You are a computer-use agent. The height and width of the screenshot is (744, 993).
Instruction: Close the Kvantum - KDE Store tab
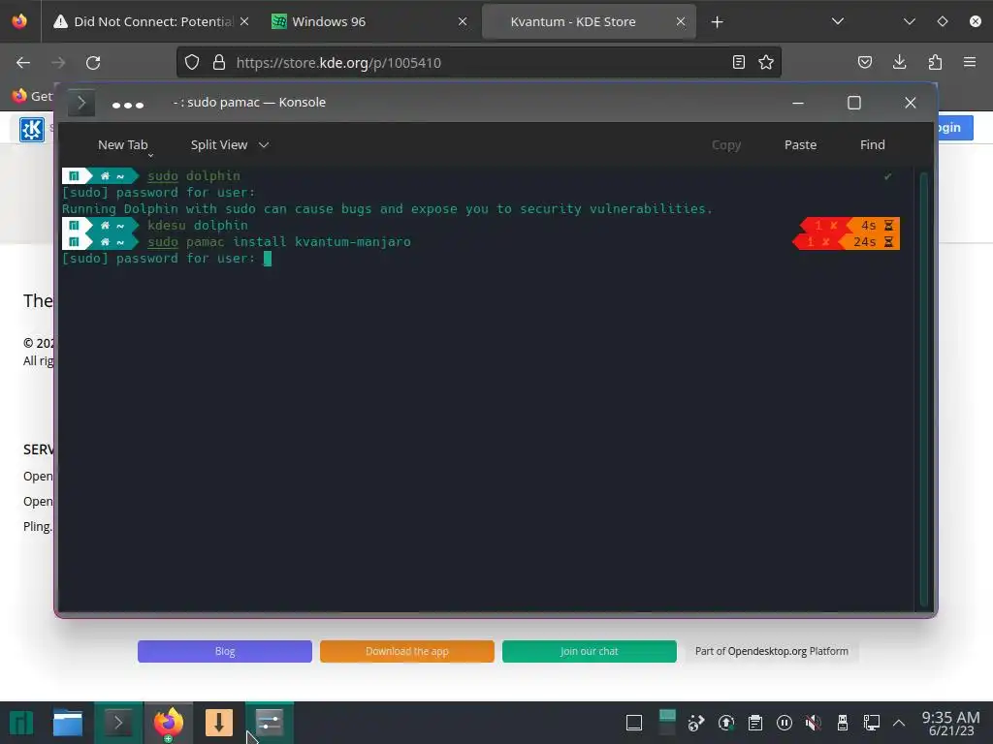pos(680,21)
